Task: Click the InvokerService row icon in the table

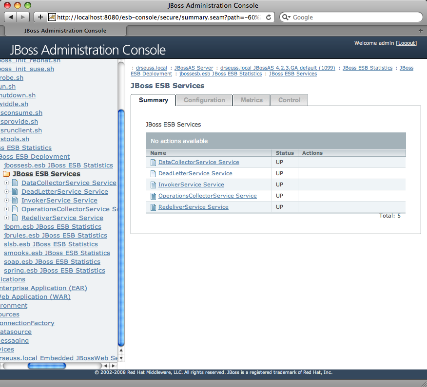Action: [154, 184]
